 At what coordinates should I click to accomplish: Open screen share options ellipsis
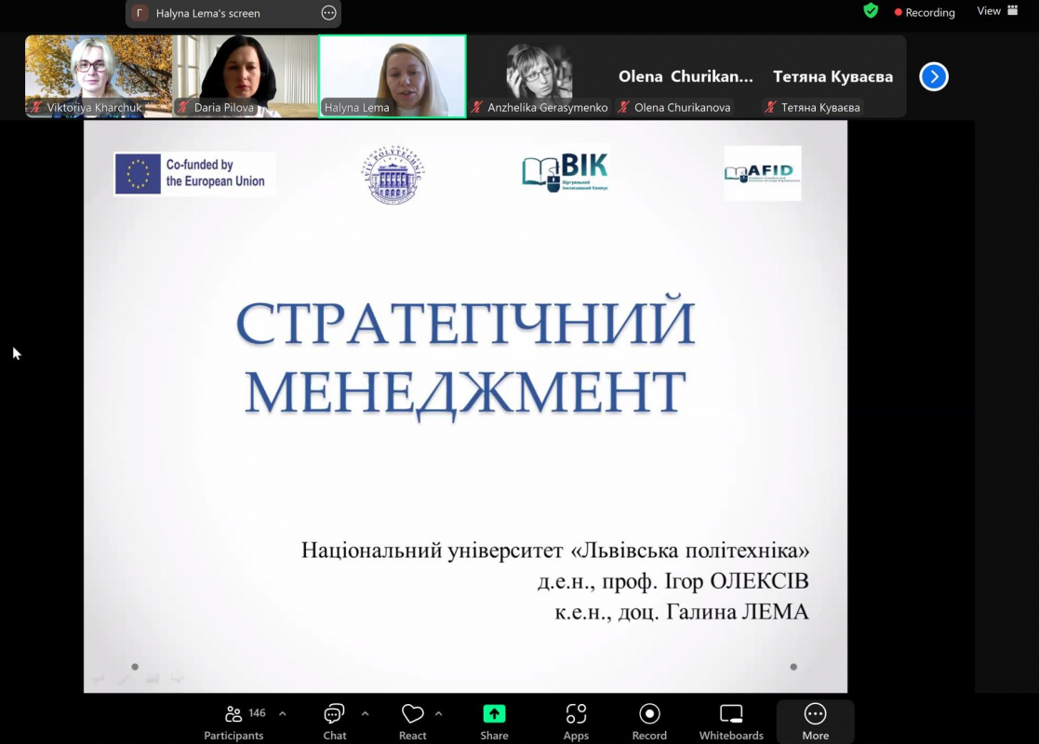point(328,13)
